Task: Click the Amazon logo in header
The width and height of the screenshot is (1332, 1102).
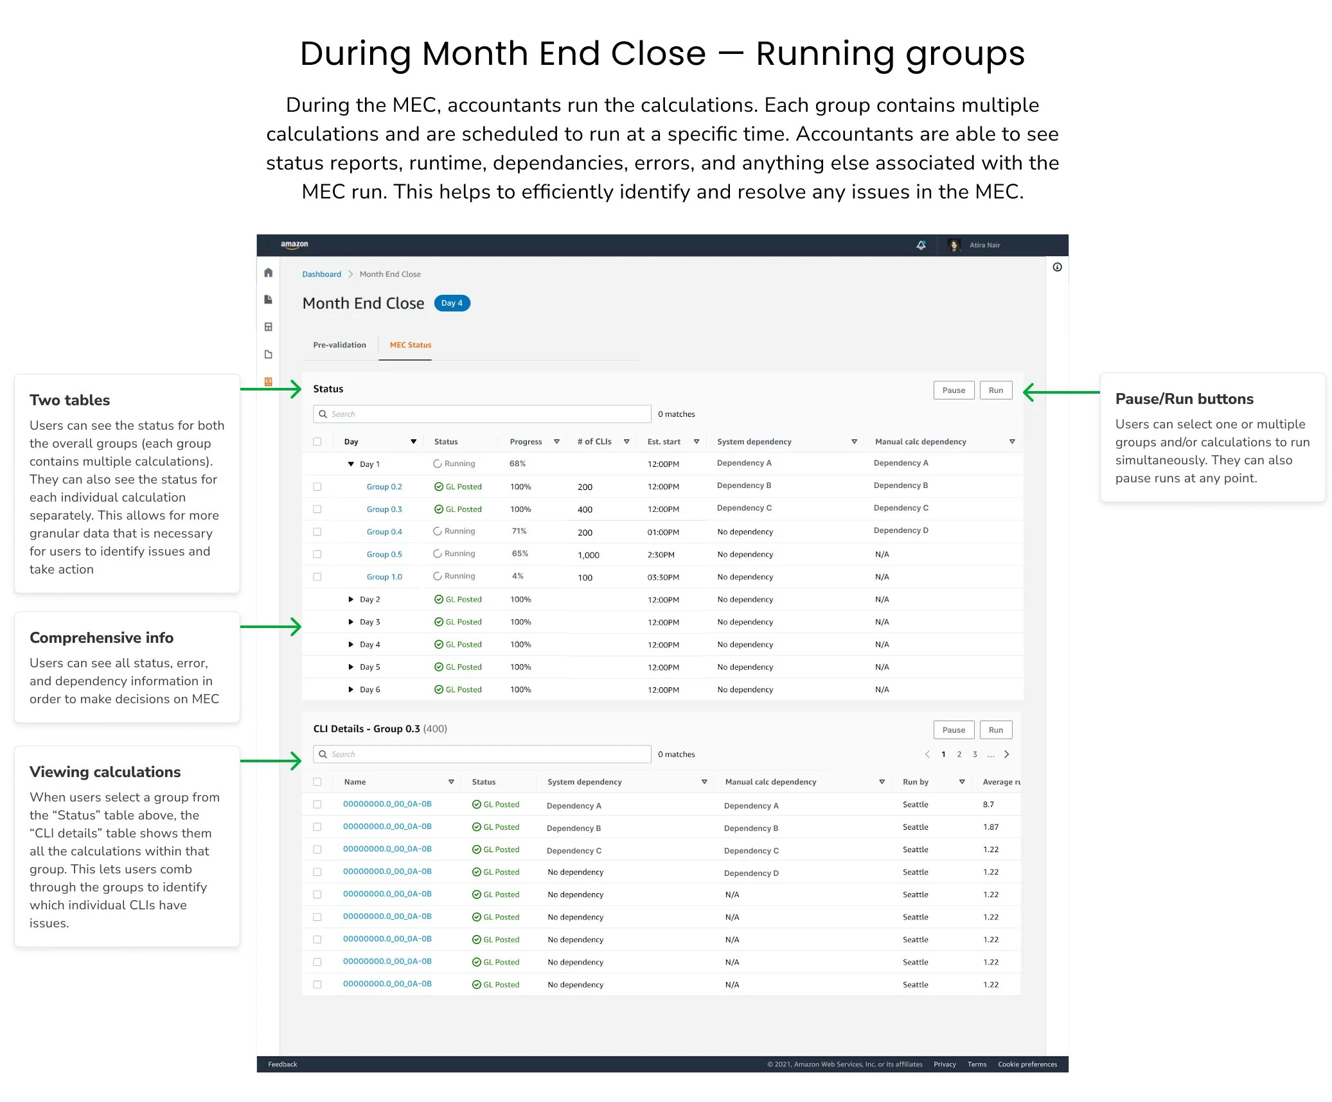Action: click(294, 245)
